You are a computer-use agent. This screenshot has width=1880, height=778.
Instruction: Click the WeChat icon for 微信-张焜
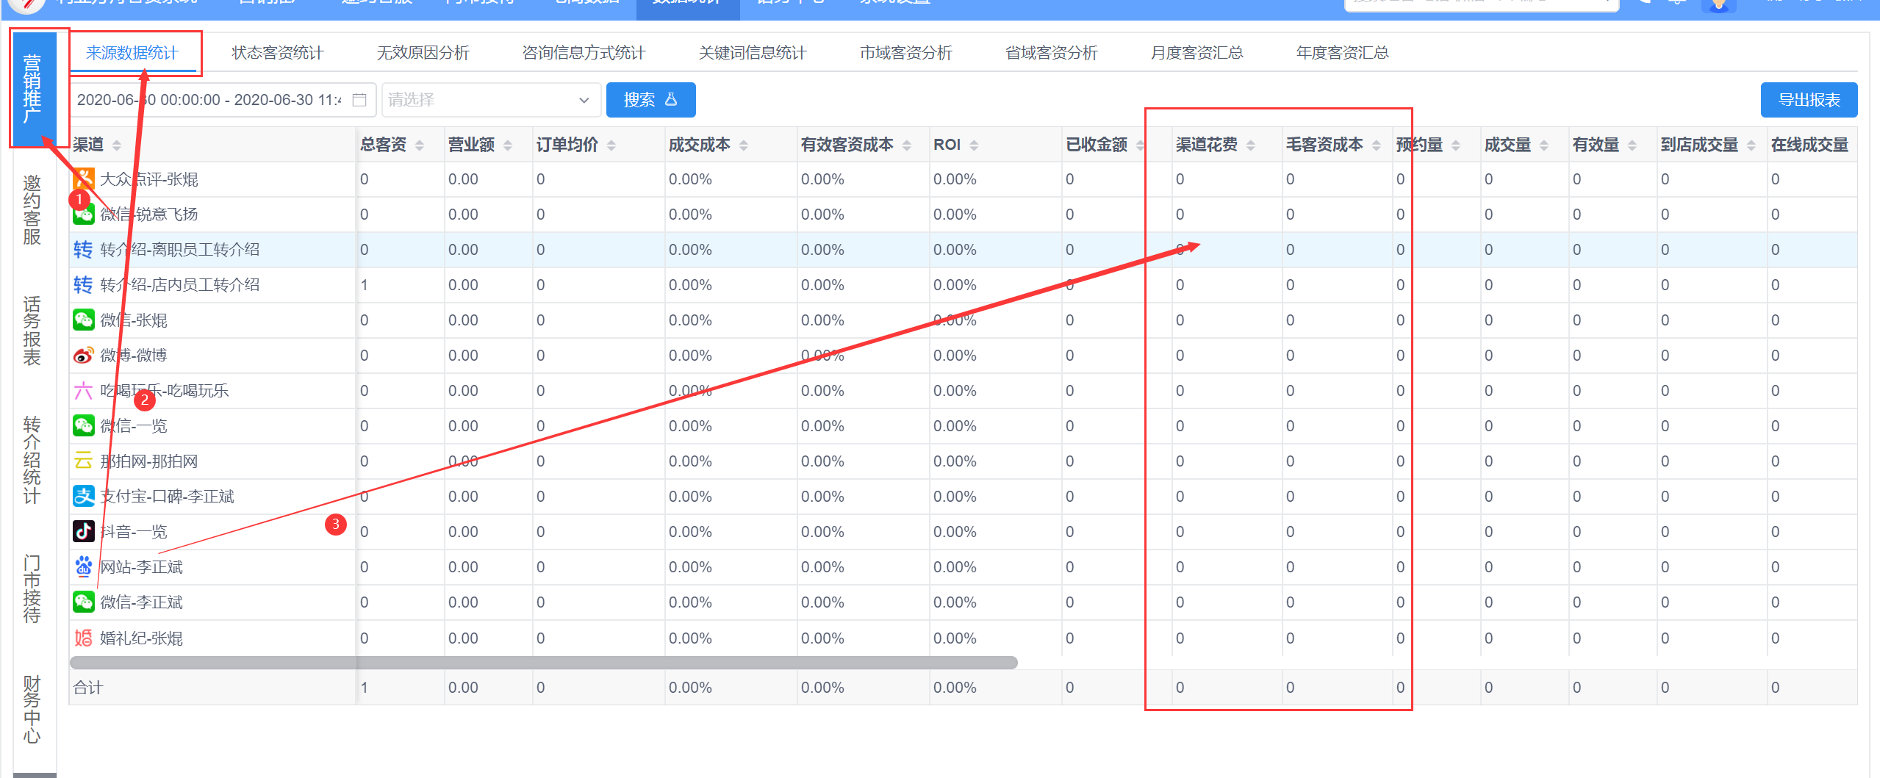(x=83, y=320)
